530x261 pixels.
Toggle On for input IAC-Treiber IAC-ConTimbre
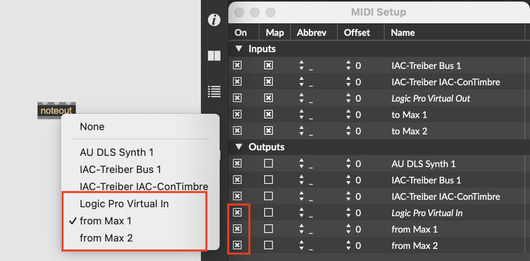[x=237, y=82]
